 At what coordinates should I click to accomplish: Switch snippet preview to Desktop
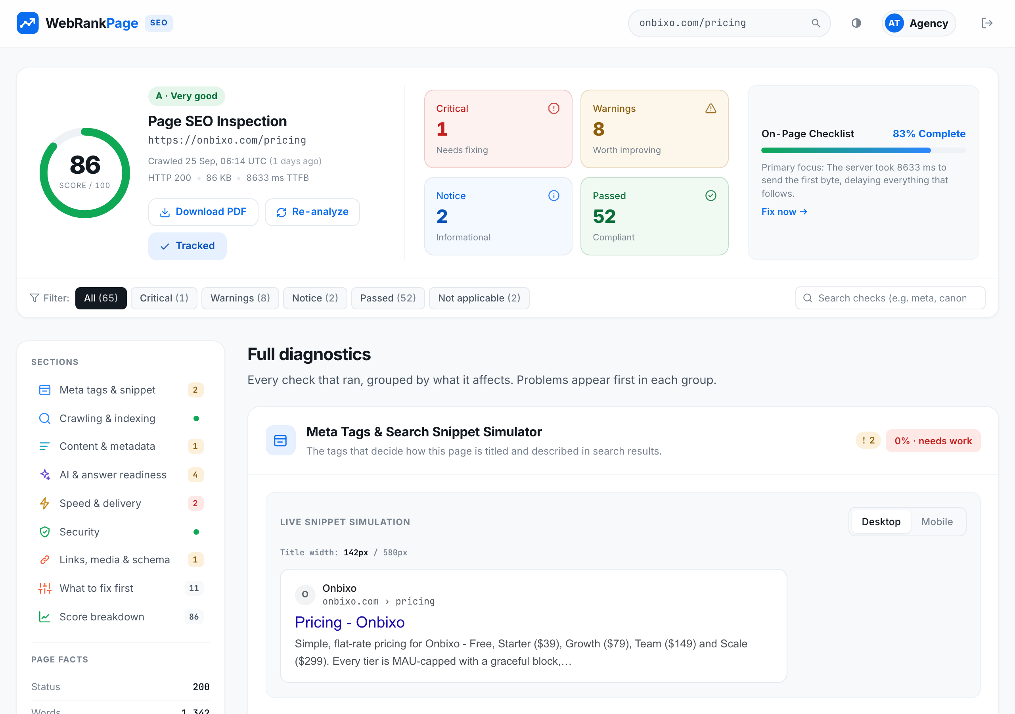coord(881,522)
